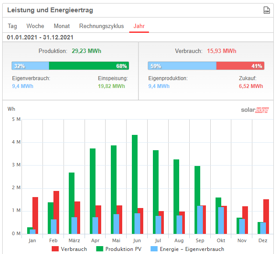Click the Produktion PV legend label

(124, 249)
